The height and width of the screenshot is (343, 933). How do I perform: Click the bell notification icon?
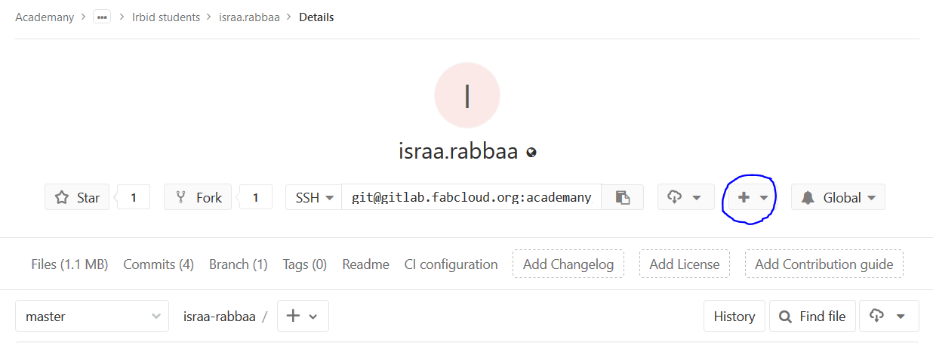(808, 197)
